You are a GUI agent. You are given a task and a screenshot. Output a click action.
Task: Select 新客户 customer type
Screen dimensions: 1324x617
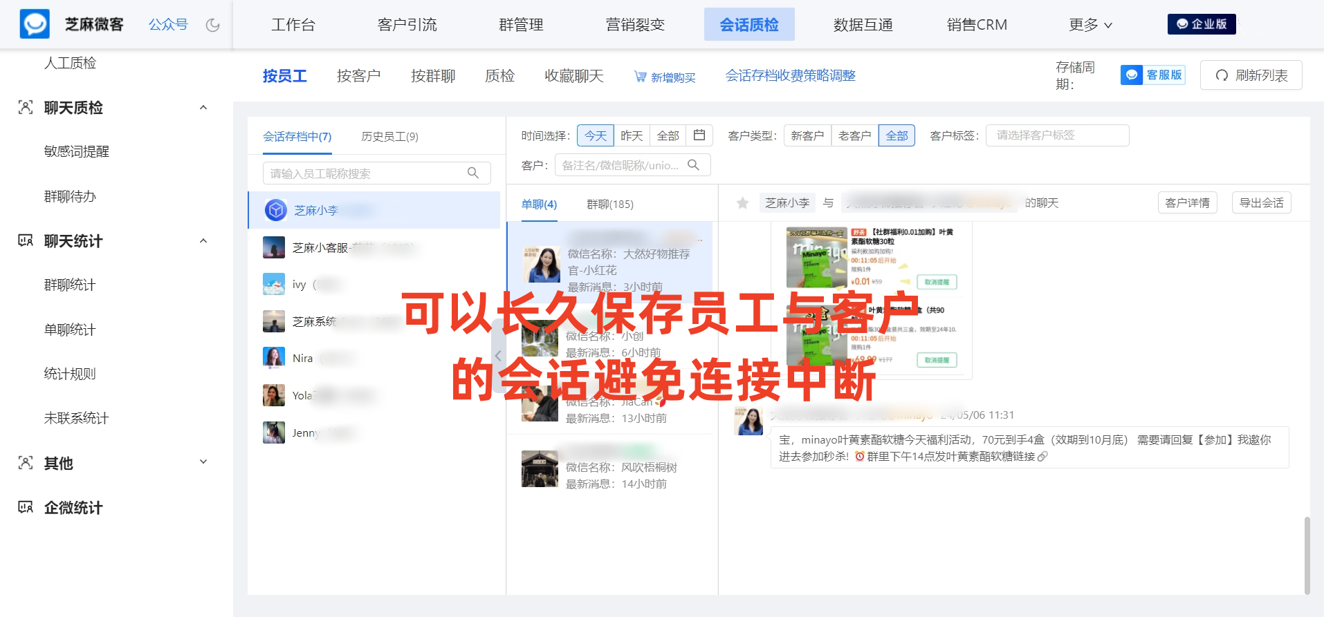(x=807, y=135)
